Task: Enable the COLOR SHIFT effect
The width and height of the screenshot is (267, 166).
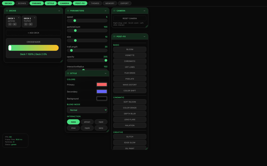Action: (x=130, y=91)
